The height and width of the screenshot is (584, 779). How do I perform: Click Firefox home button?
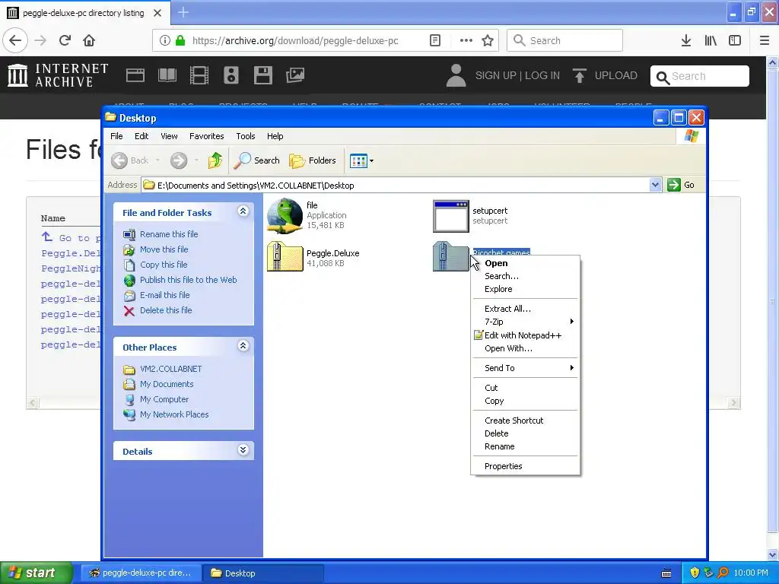[89, 40]
